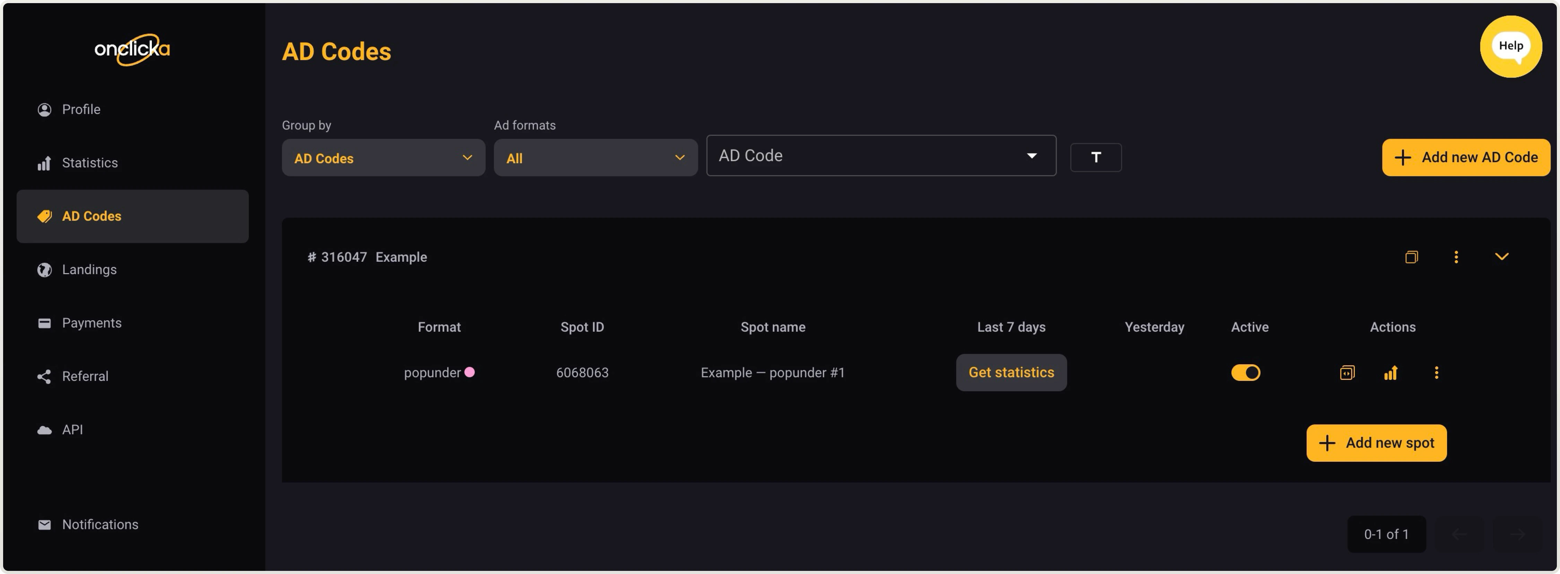Open the AD Code combo box
Image resolution: width=1560 pixels, height=574 pixels.
coord(881,156)
